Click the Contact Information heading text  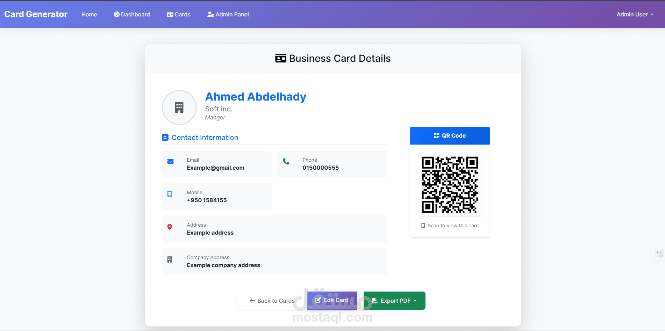pos(205,138)
